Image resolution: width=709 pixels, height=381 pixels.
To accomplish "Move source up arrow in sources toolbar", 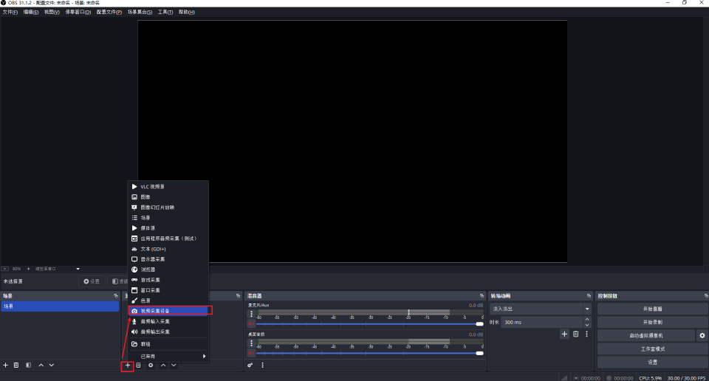I will [x=163, y=365].
